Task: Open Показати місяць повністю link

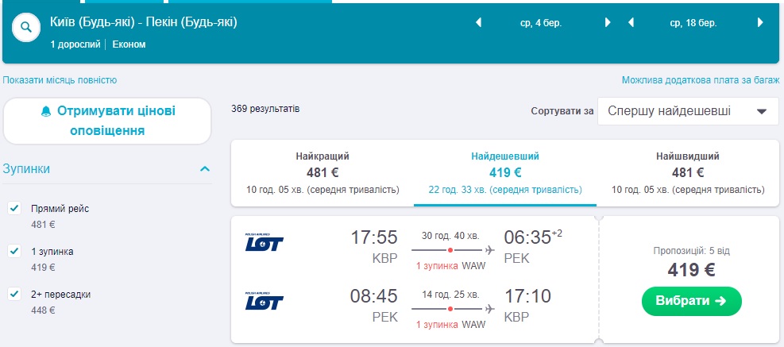Action: 60,80
